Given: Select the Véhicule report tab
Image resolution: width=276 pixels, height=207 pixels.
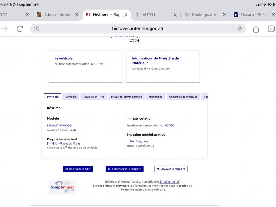Looking at the screenshot, I should [71, 97].
